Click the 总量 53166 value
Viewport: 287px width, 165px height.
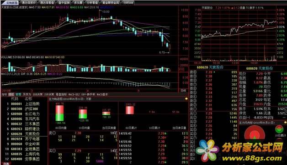(x=258, y=91)
